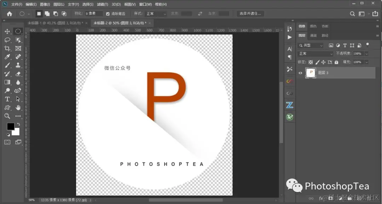Click the foreground color swatch

11,126
